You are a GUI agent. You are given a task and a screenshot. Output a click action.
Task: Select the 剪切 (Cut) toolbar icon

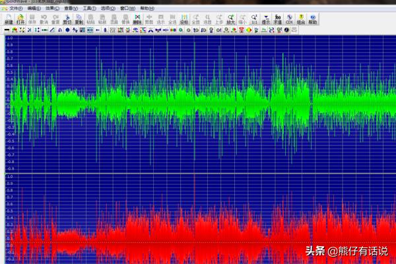tap(67, 18)
